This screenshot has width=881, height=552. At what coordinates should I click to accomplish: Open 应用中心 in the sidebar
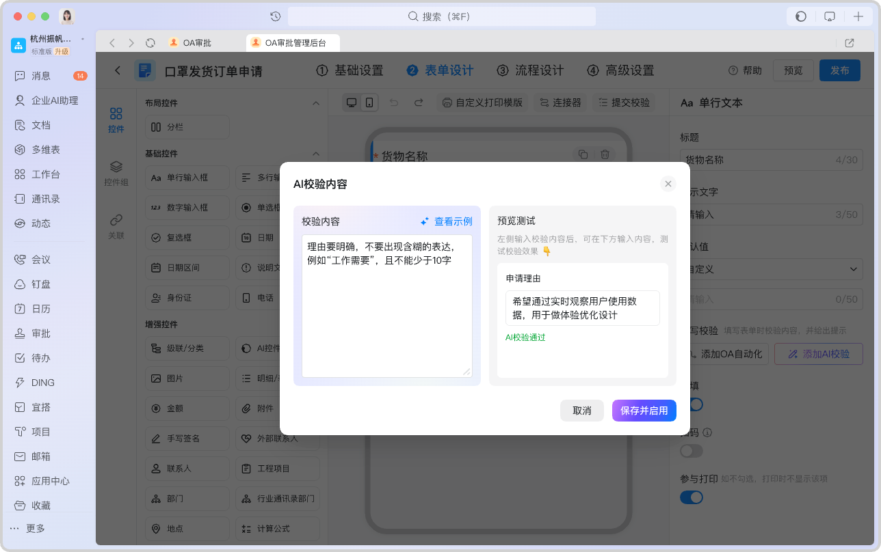point(48,481)
